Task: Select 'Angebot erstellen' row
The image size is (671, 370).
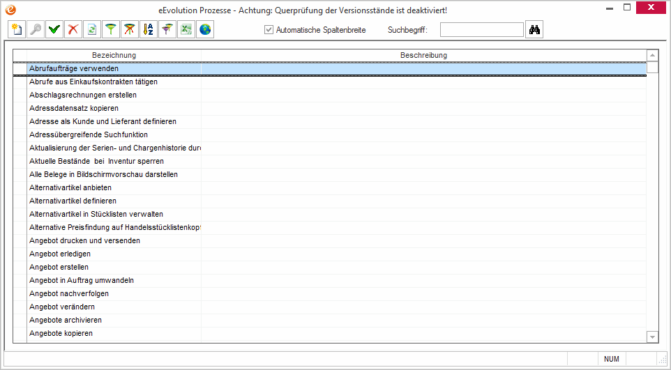Action: [x=329, y=268]
